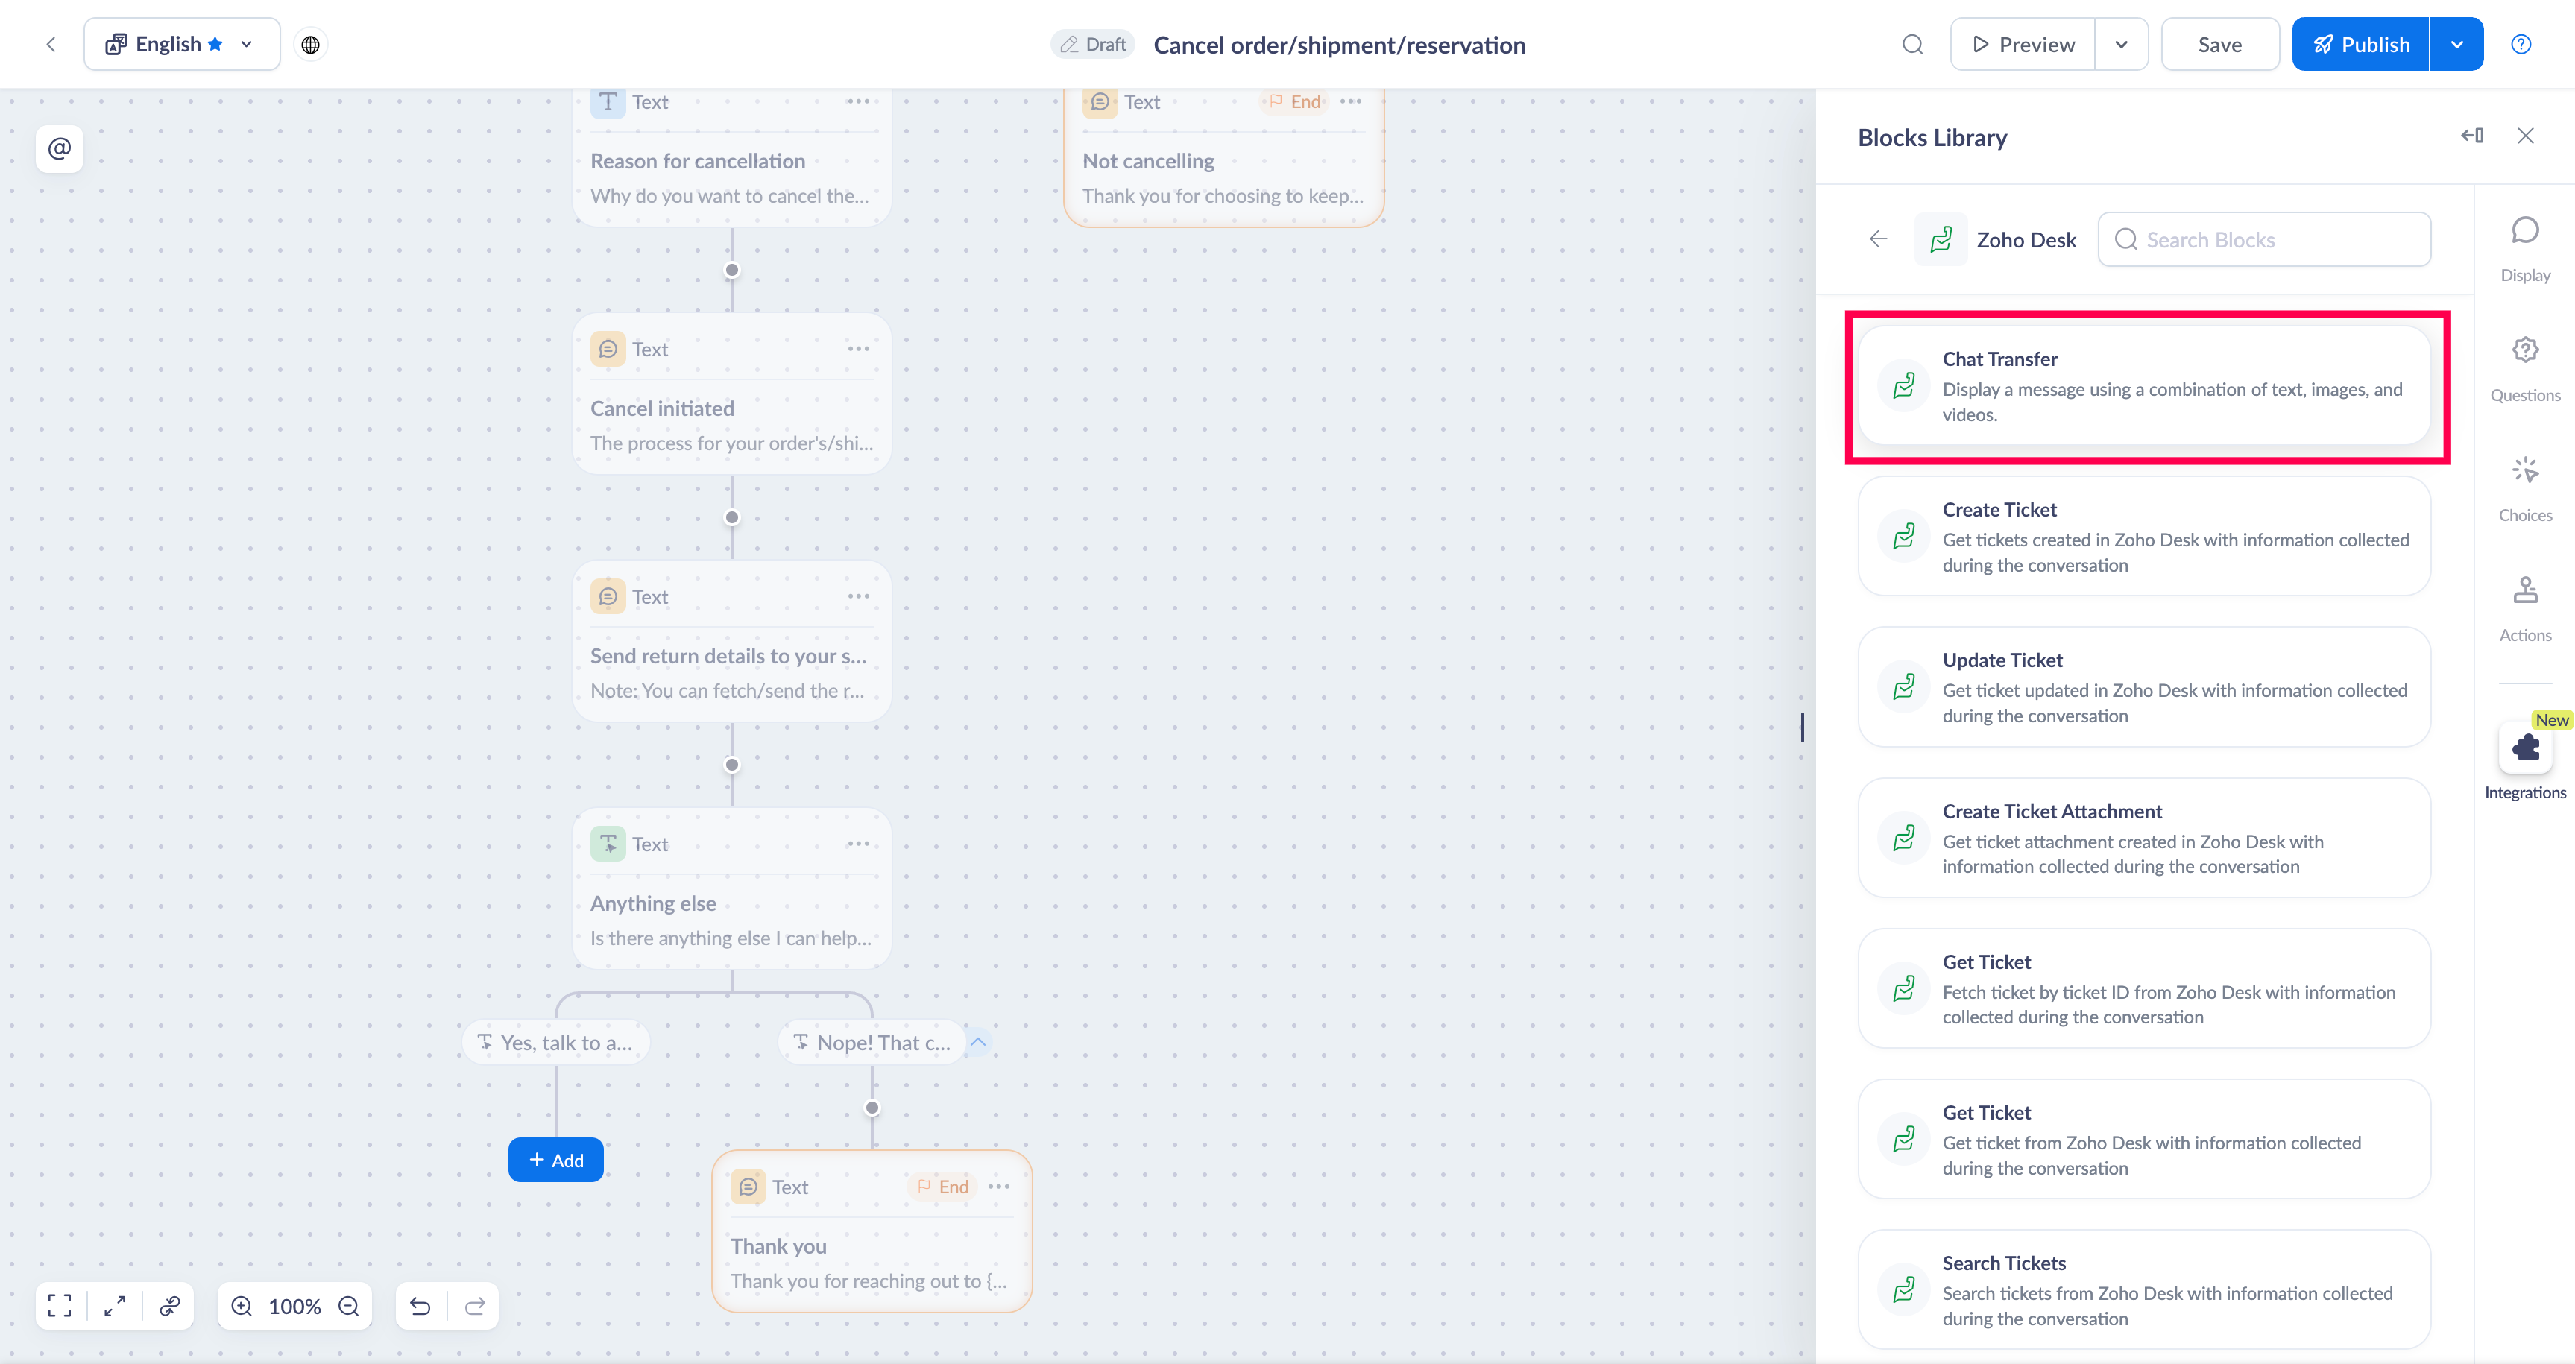2575x1364 pixels.
Task: Collapse the Blocks Library panel sideways
Action: pyautogui.click(x=2472, y=136)
